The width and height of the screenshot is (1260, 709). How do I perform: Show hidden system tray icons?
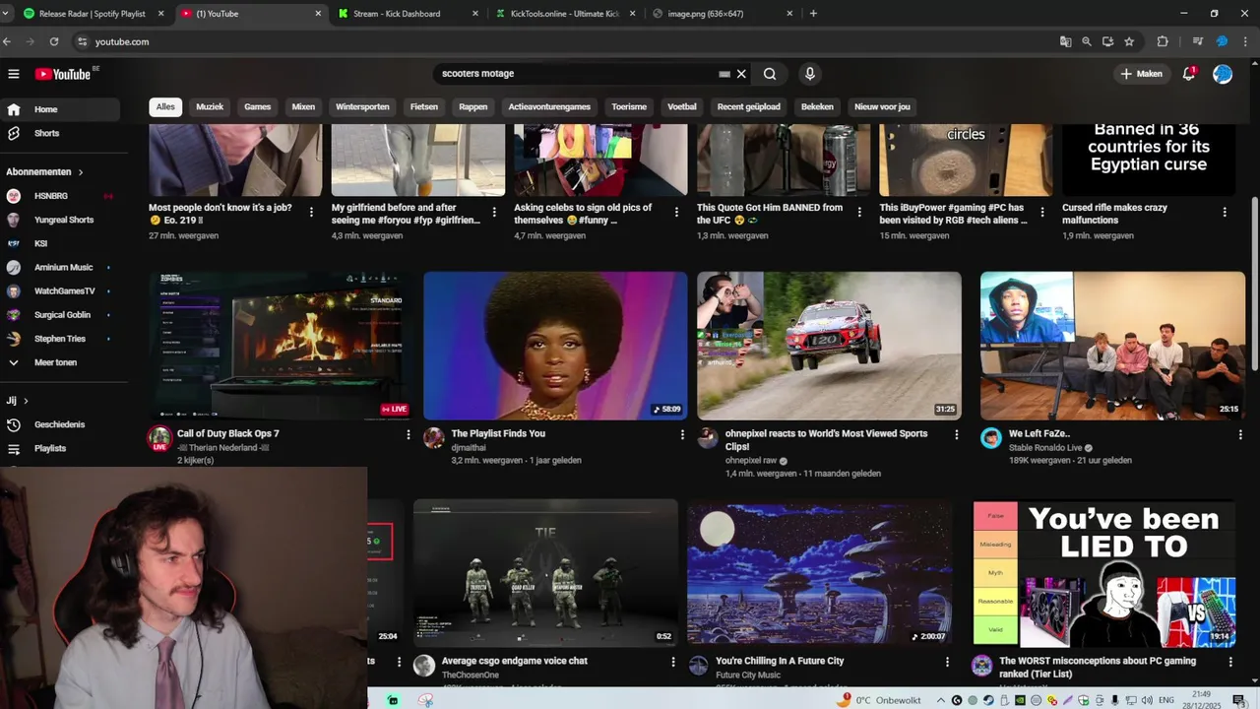pos(941,700)
